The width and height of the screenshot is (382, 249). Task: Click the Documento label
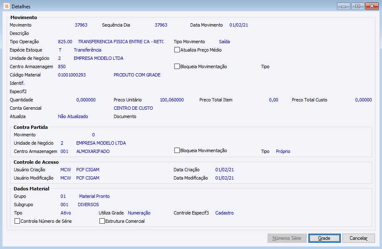click(x=125, y=116)
